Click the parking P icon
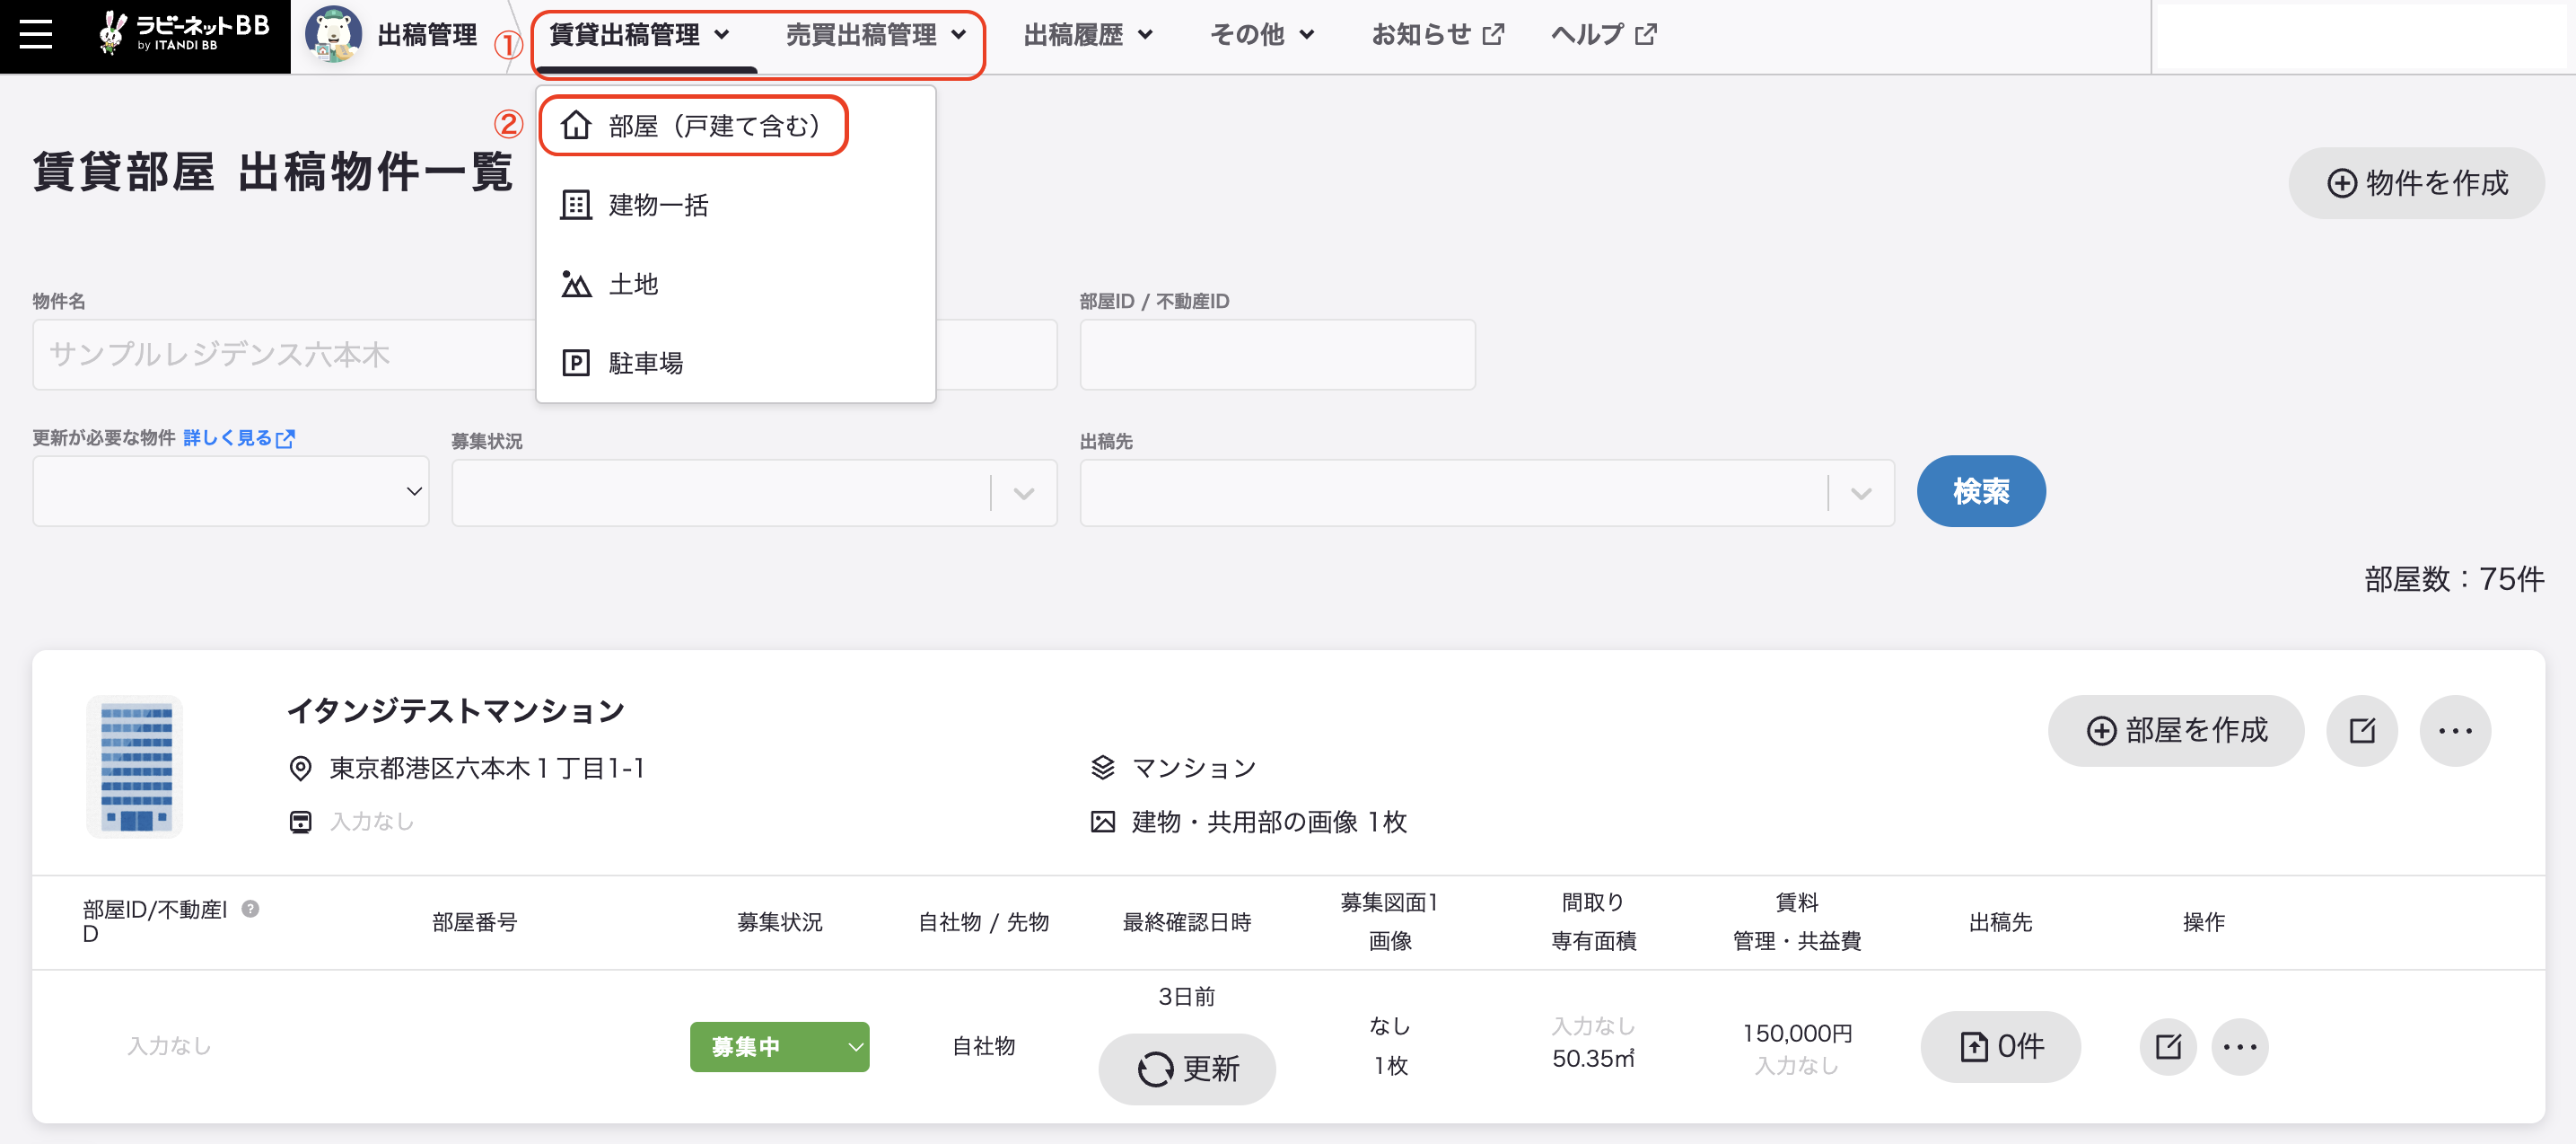The image size is (2576, 1144). [576, 364]
